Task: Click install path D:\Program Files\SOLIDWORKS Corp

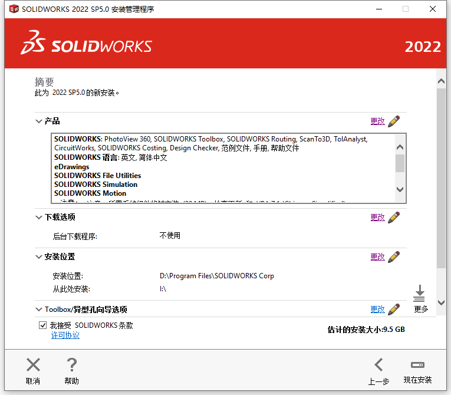Action: point(217,276)
